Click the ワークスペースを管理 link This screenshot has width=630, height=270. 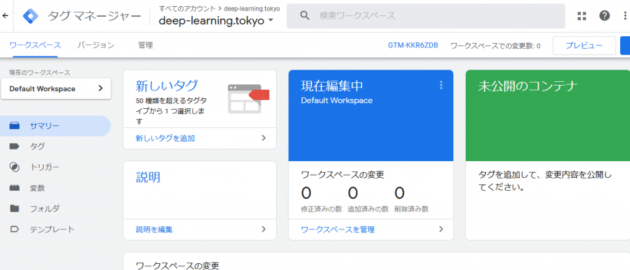(x=338, y=229)
